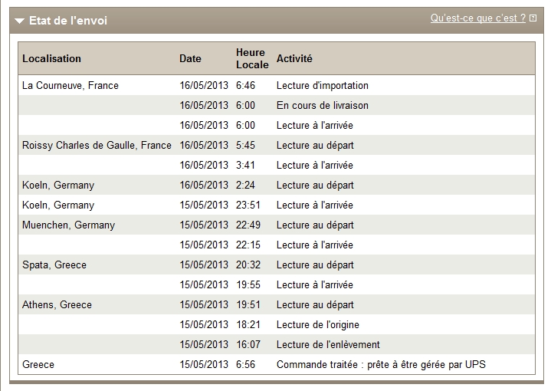Click the Etat de l'envoi header title
The width and height of the screenshot is (551, 391).
pyautogui.click(x=68, y=21)
